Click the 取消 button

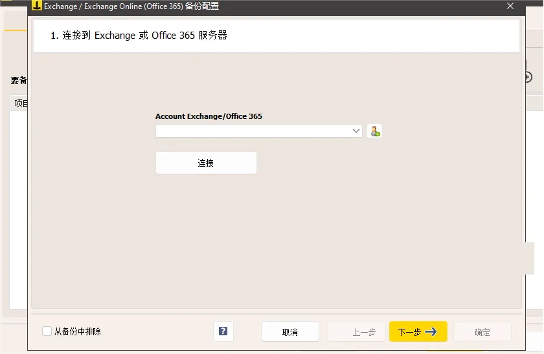290,332
